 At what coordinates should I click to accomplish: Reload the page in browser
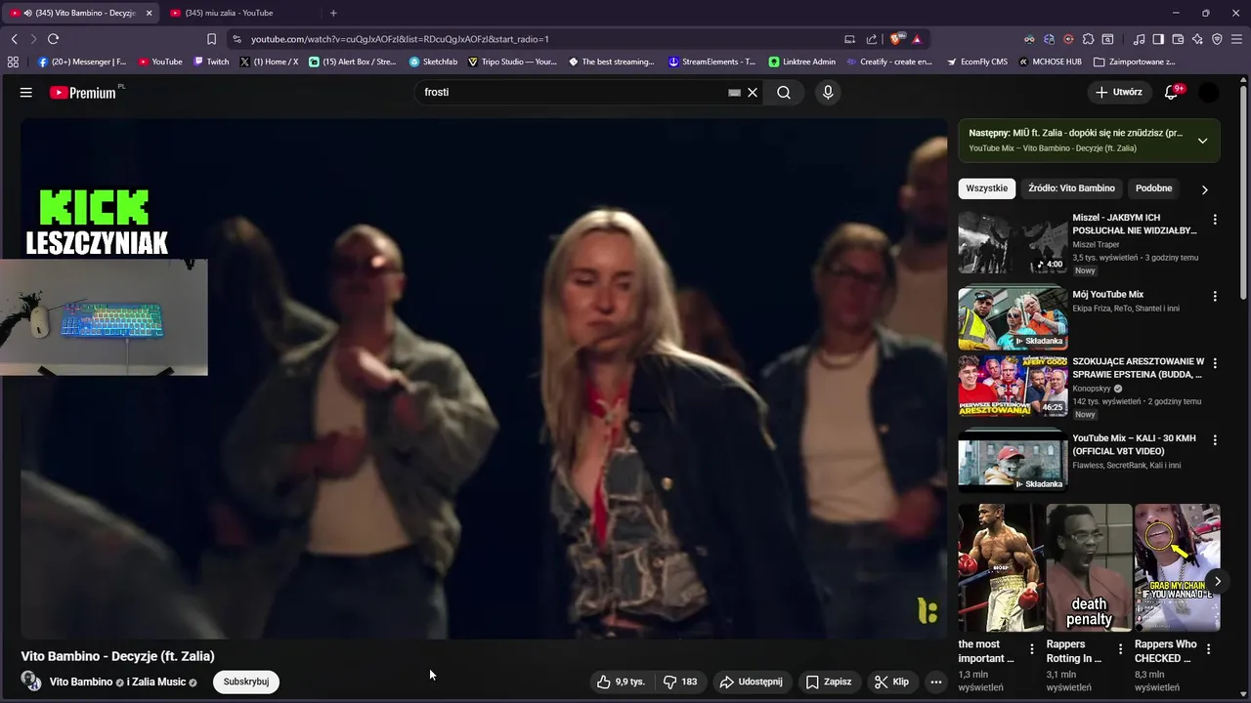point(53,39)
